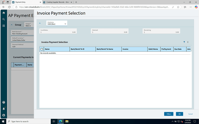This screenshot has width=199, height=124.
Task: Open the Windows notification center
Action: point(195,121)
